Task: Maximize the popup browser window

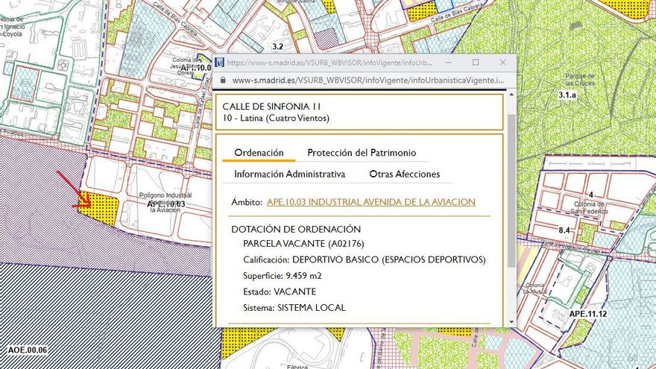Action: pyautogui.click(x=476, y=63)
